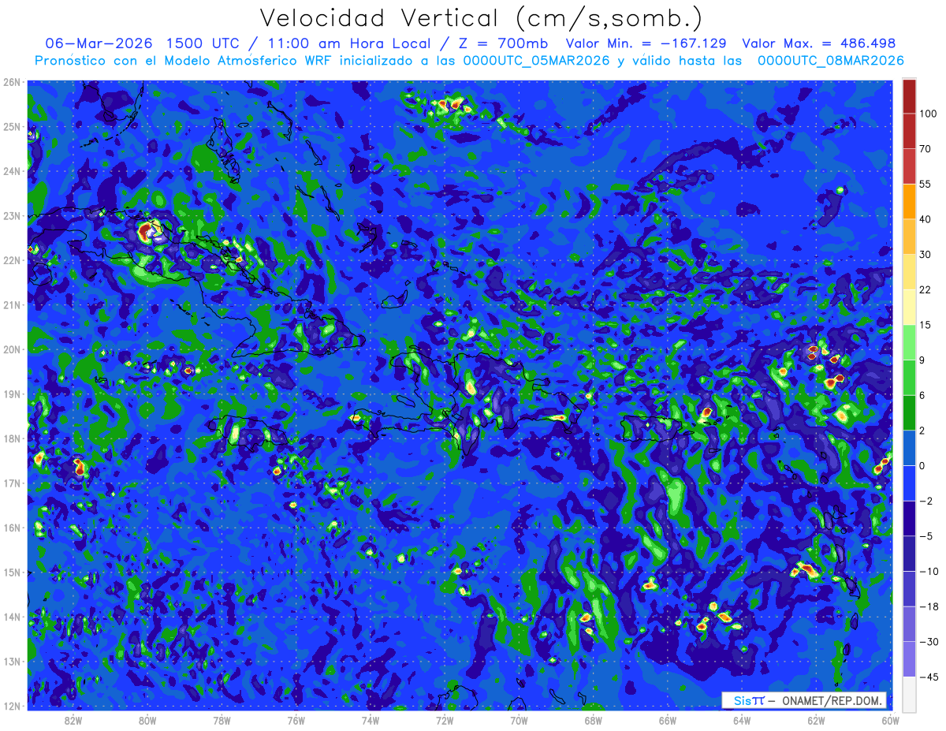Click the "18N" latitude label

11,438
